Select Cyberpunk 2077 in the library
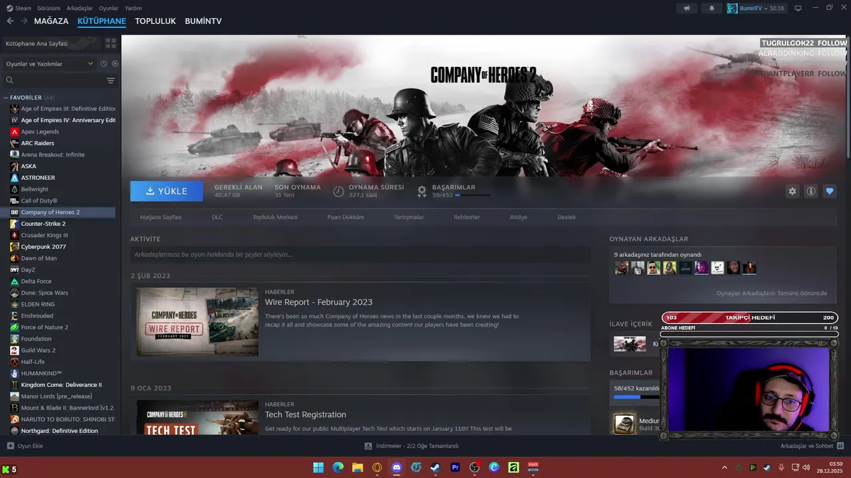Image resolution: width=851 pixels, height=478 pixels. coord(43,246)
